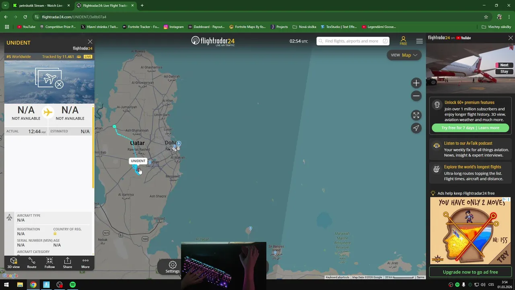Select the Flightradar24 browser tab
Screen dimensions: 515x290
point(105,6)
